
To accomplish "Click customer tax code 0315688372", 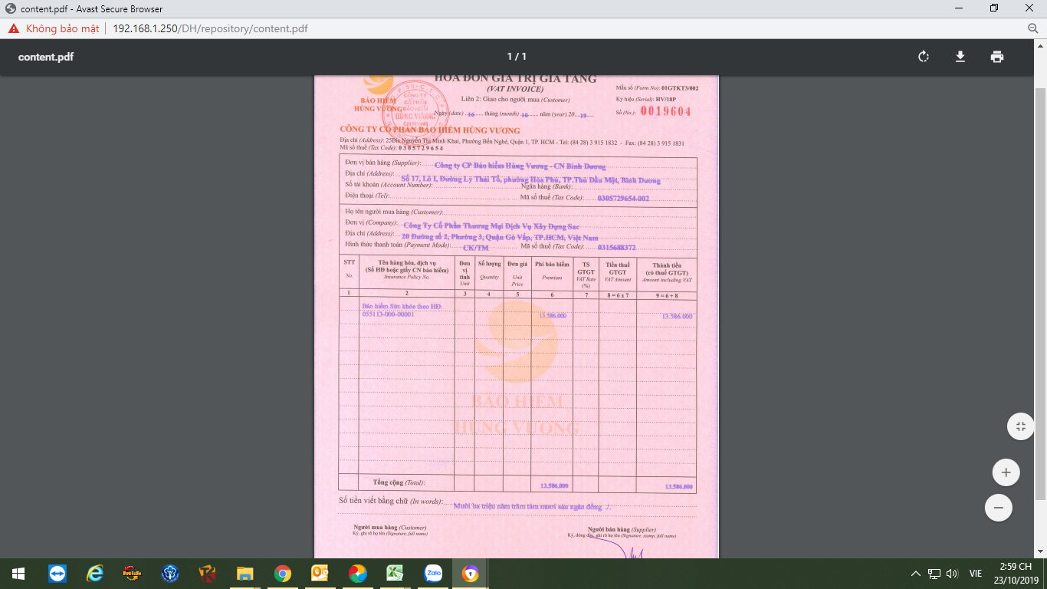I will click(x=616, y=248).
